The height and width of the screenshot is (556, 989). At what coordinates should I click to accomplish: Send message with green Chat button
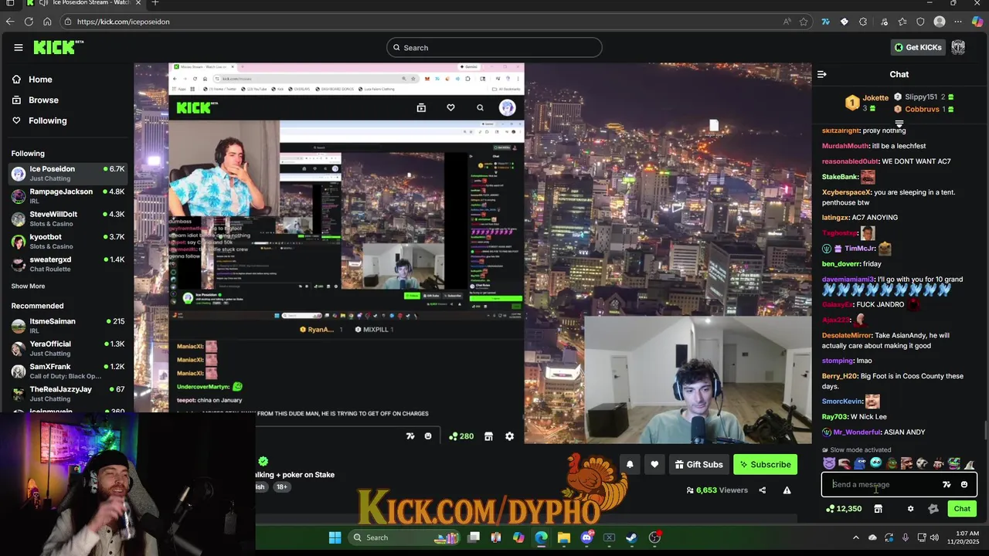[x=962, y=509]
